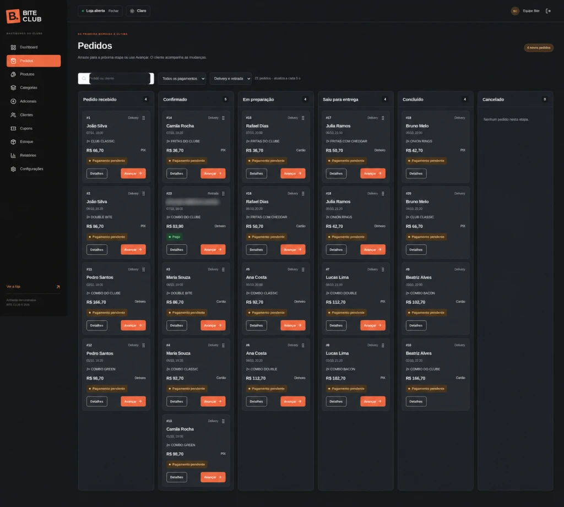564x507 pixels.
Task: Click the Bite Club logo icon
Action: [13, 16]
